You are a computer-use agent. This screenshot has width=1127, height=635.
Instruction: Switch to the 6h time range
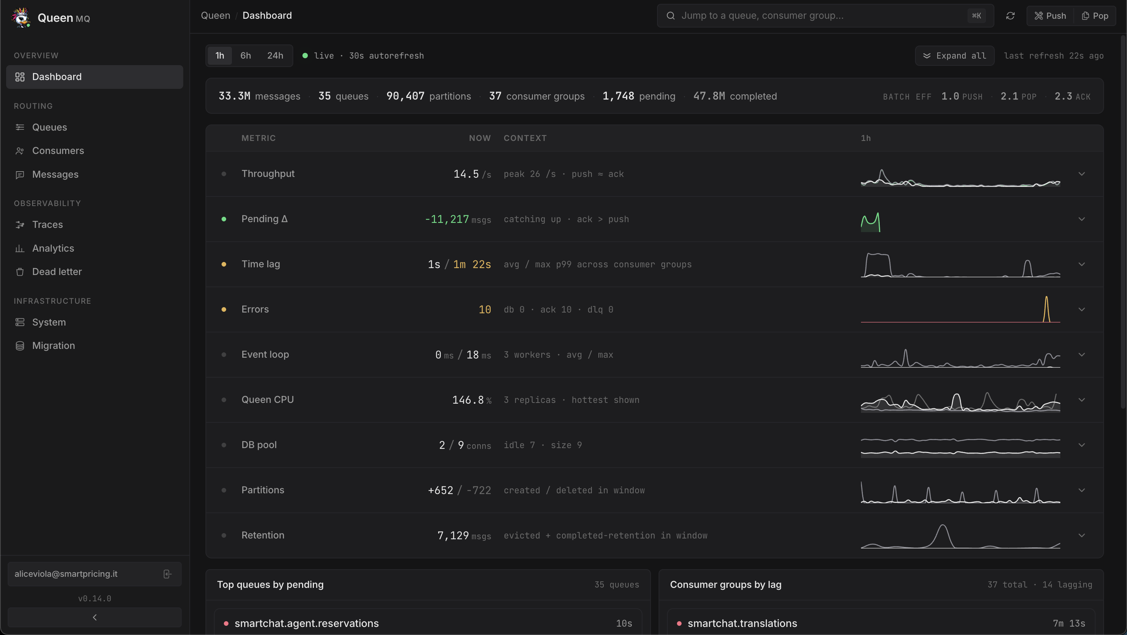[245, 56]
